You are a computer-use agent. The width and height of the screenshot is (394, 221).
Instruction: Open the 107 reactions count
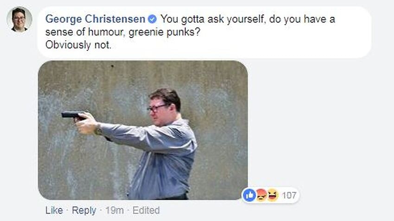[x=289, y=195]
